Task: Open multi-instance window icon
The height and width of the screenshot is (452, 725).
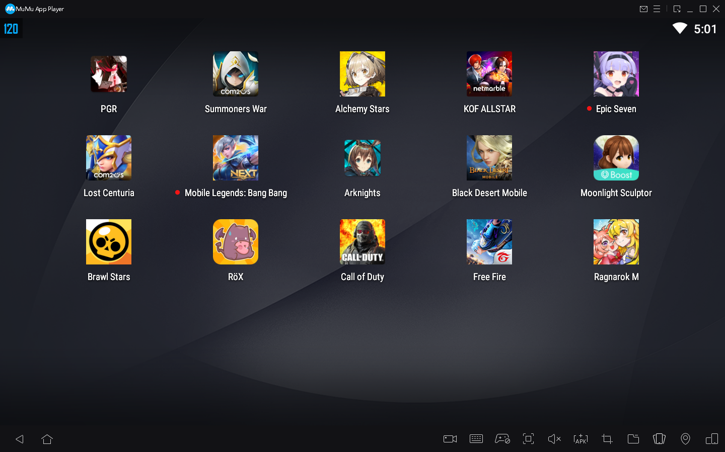Action: click(712, 439)
